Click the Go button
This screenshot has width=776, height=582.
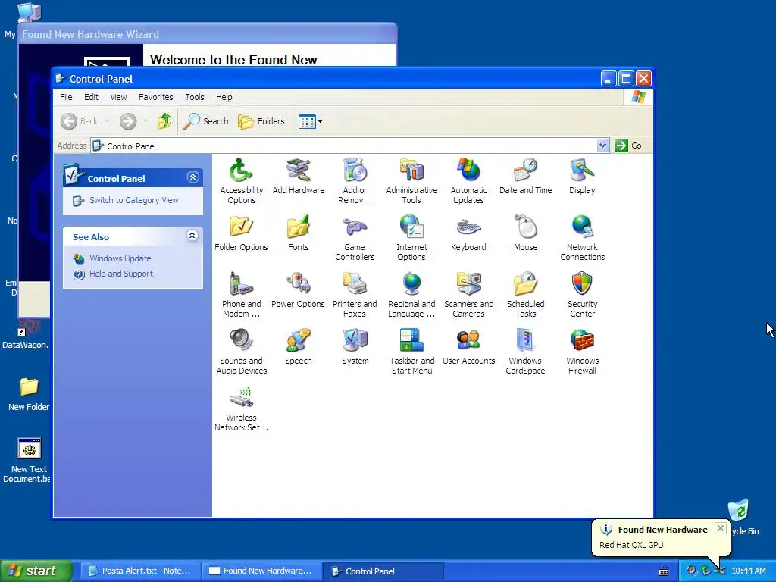tap(628, 145)
